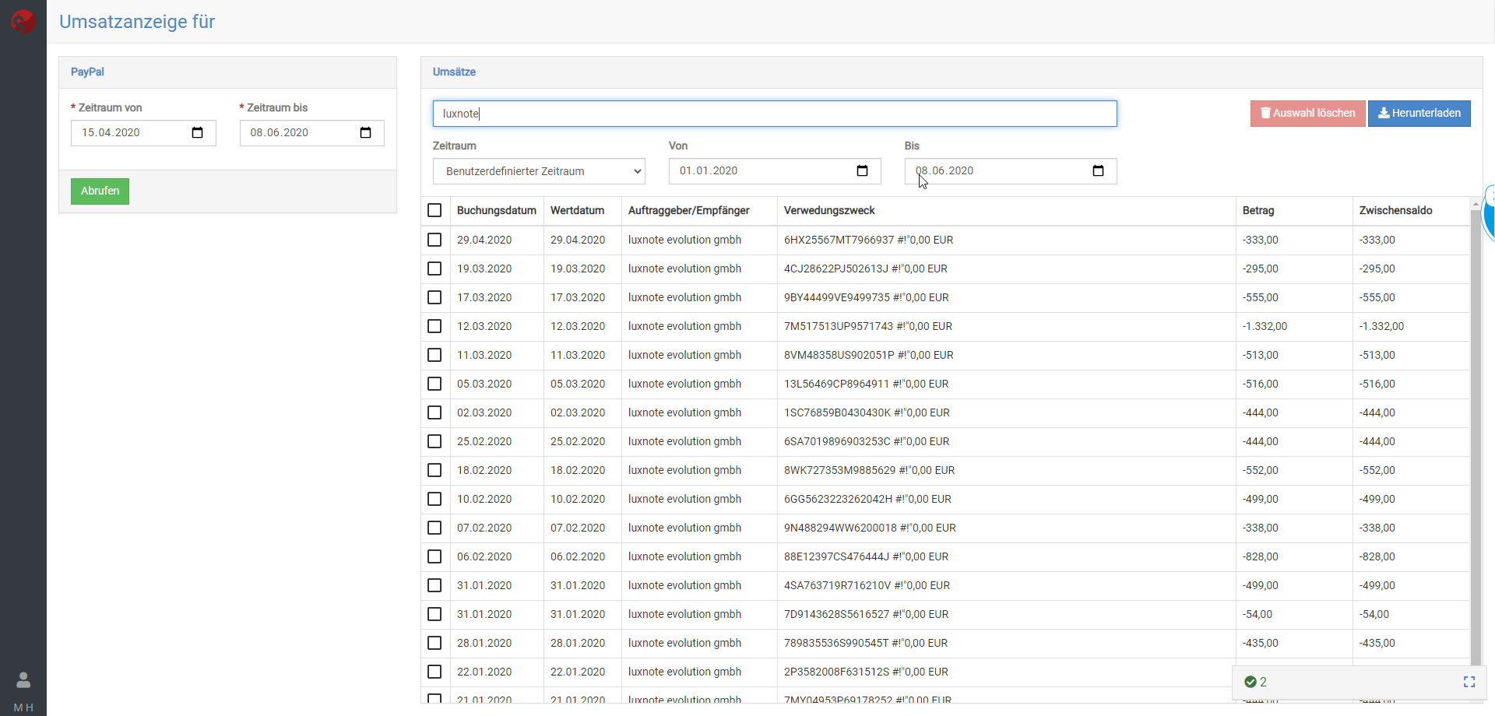Open the Zeitraum dropdown Benutzerdefinierter Zeitraum
This screenshot has width=1495, height=716.
pyautogui.click(x=539, y=171)
